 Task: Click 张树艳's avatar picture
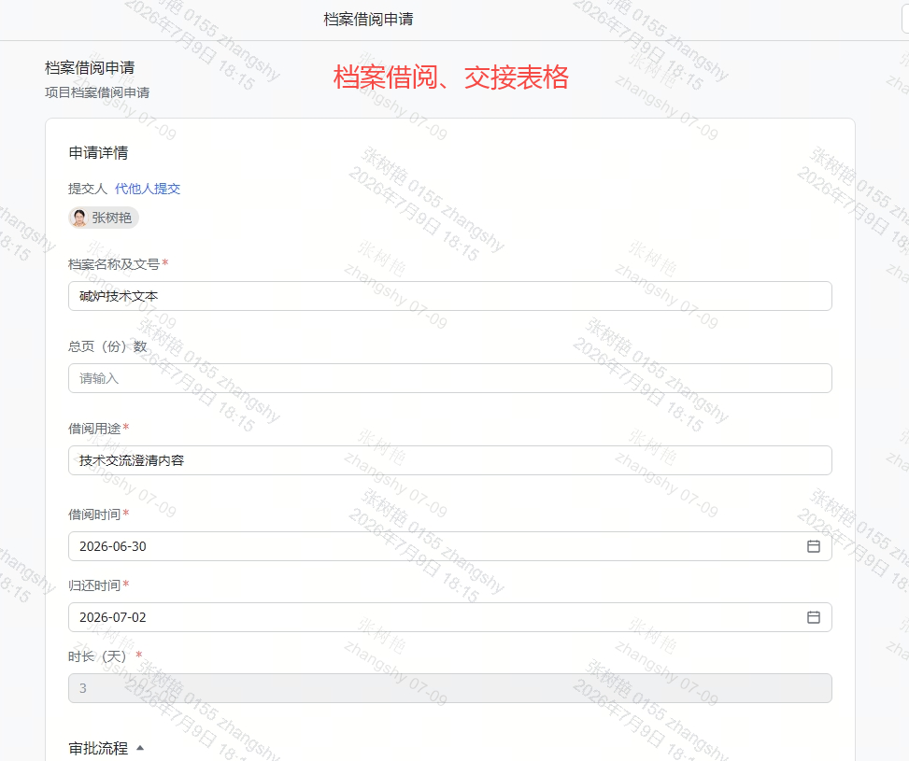(x=78, y=218)
